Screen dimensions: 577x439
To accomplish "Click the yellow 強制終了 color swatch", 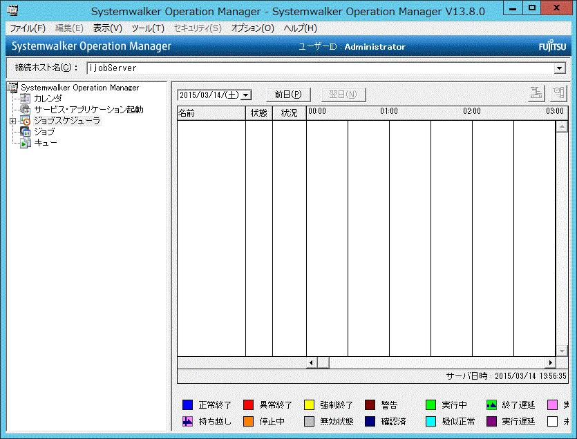I will 309,404.
